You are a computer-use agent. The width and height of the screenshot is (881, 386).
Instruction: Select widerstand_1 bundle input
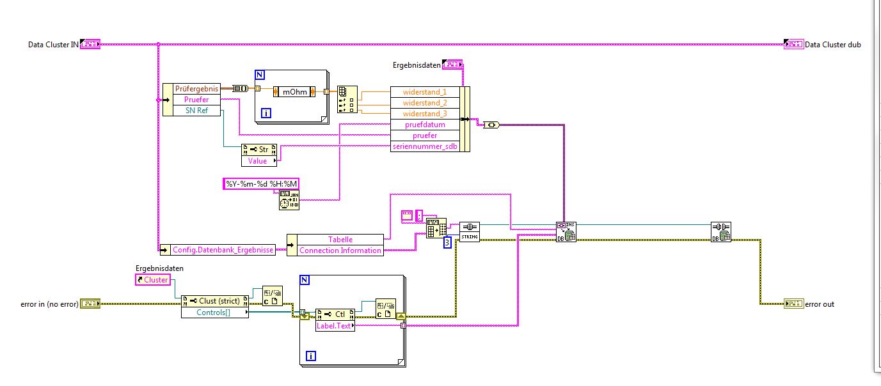pos(425,92)
